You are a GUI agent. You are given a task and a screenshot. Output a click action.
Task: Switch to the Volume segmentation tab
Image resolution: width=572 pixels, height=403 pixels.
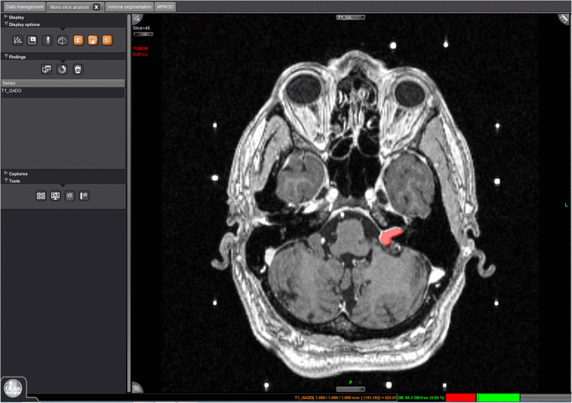(x=129, y=6)
